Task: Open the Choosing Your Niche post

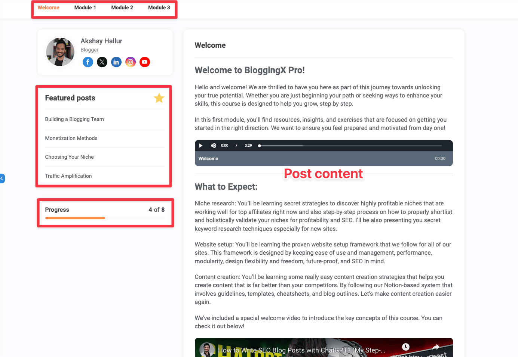Action: tap(69, 157)
